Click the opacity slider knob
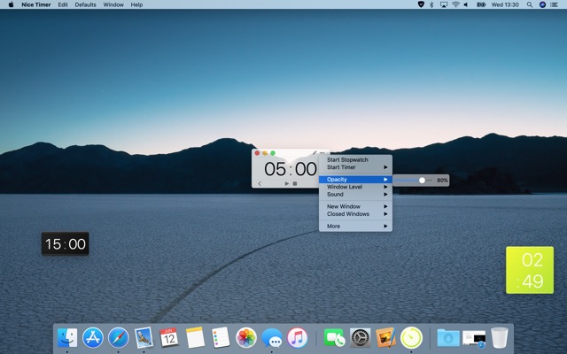 422,180
